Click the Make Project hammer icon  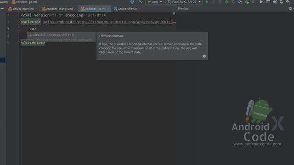pyautogui.click(x=141, y=2)
